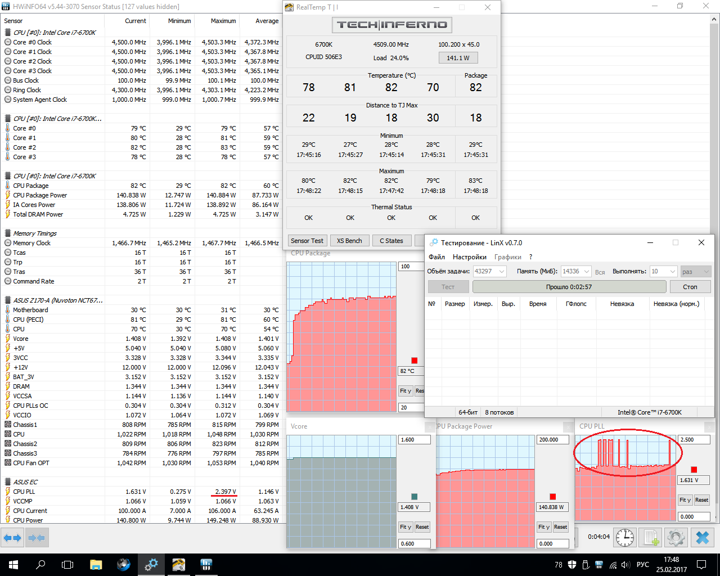Click the RealTemp title bar icon

click(x=289, y=7)
